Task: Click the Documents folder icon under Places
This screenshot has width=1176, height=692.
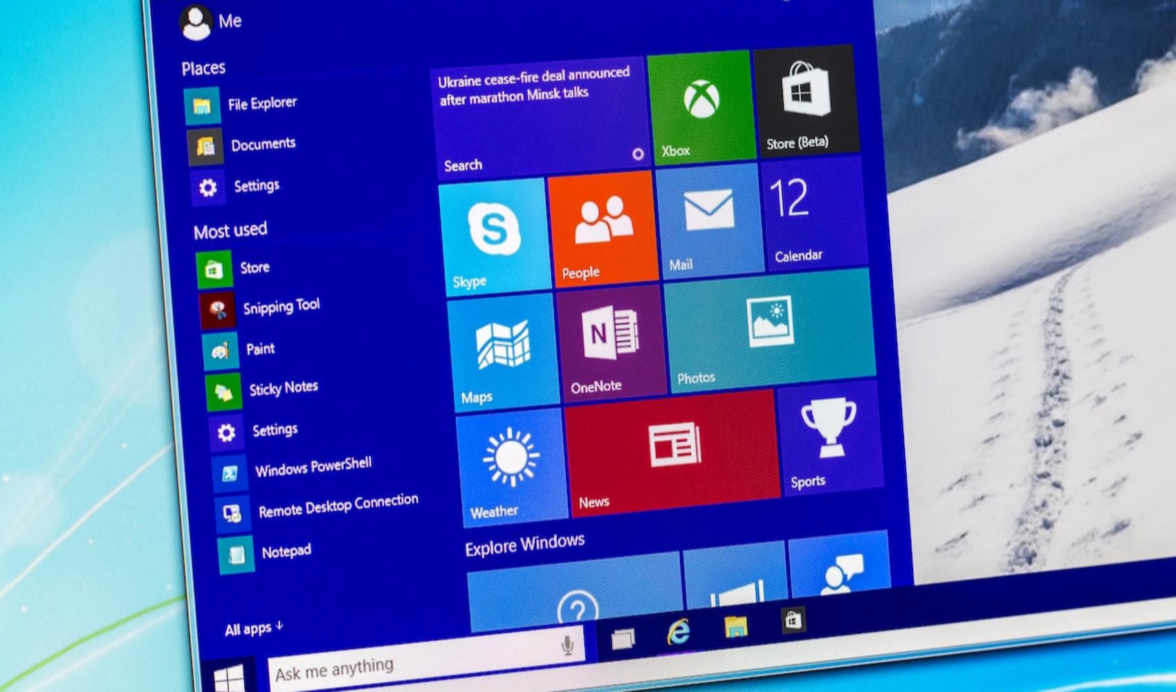Action: (205, 146)
